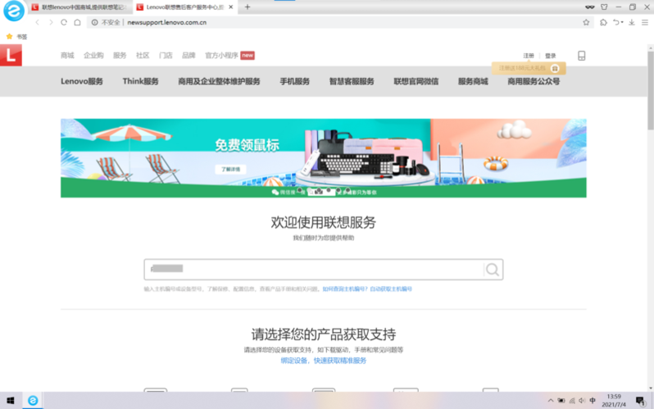Open a new browser tab with plus button
The image size is (654, 409).
pyautogui.click(x=248, y=7)
